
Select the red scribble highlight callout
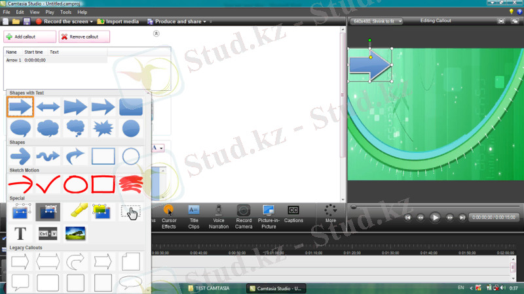pos(130,184)
